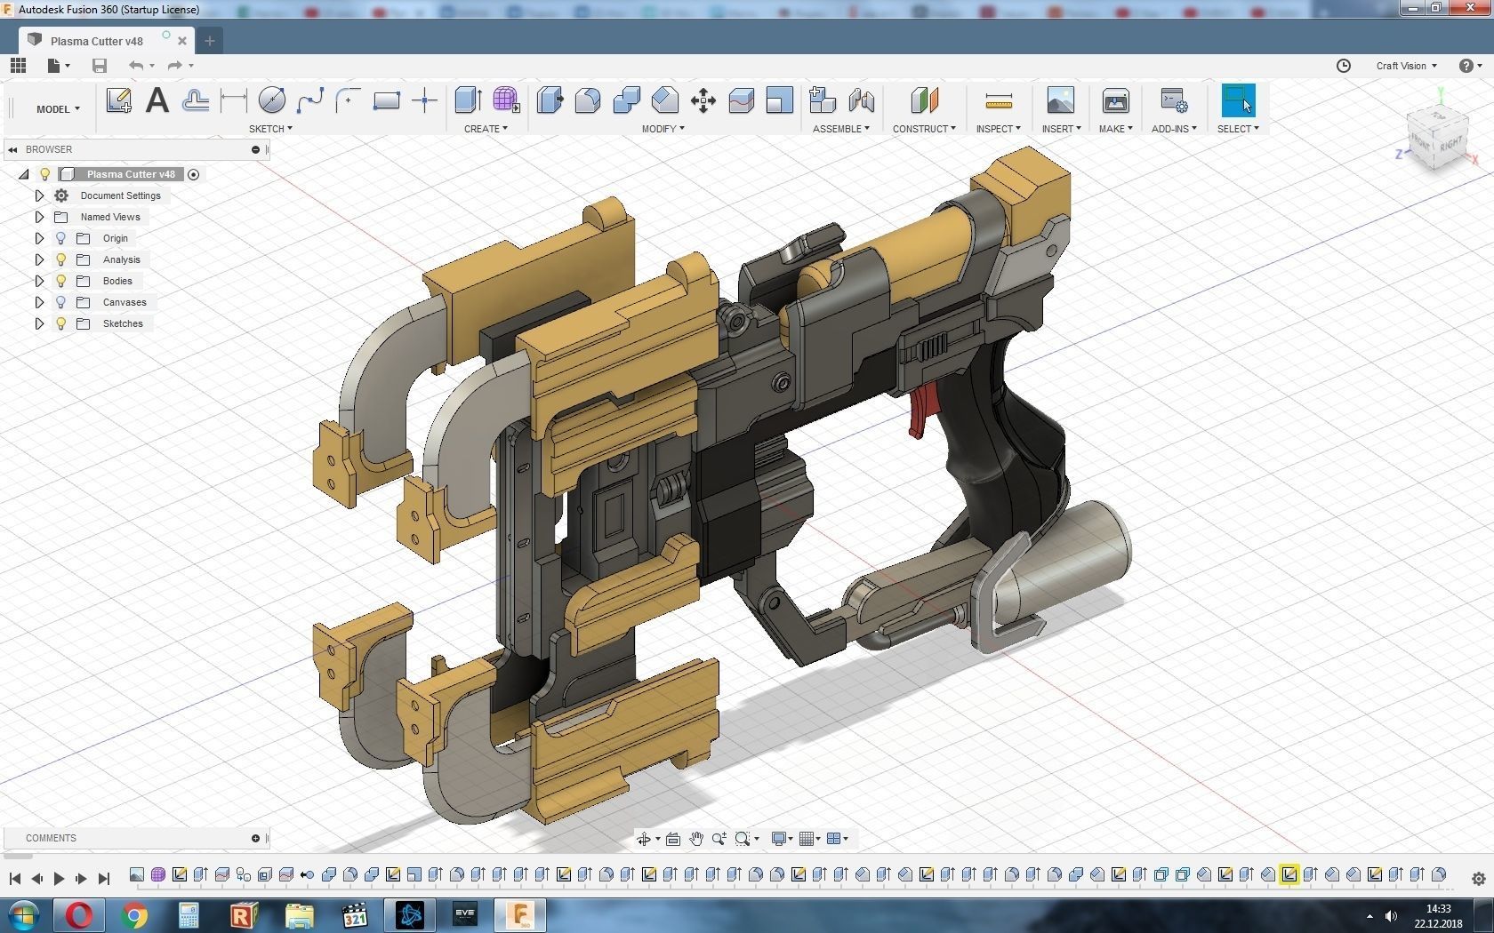This screenshot has width=1494, height=933.
Task: Toggle visibility bulb of Plasma Cutter v48
Action: click(45, 174)
